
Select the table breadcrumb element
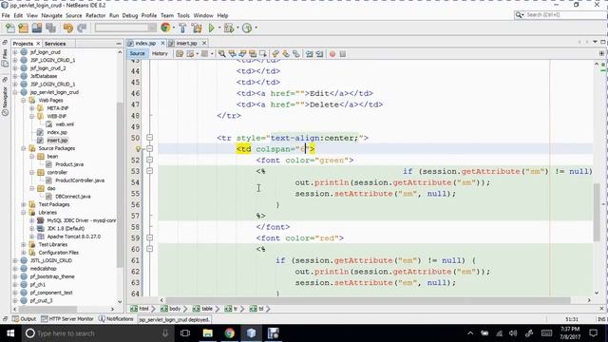tap(203, 309)
